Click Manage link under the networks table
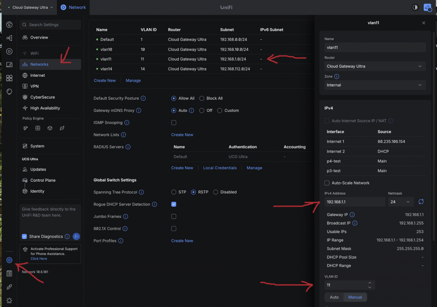 click(x=133, y=80)
